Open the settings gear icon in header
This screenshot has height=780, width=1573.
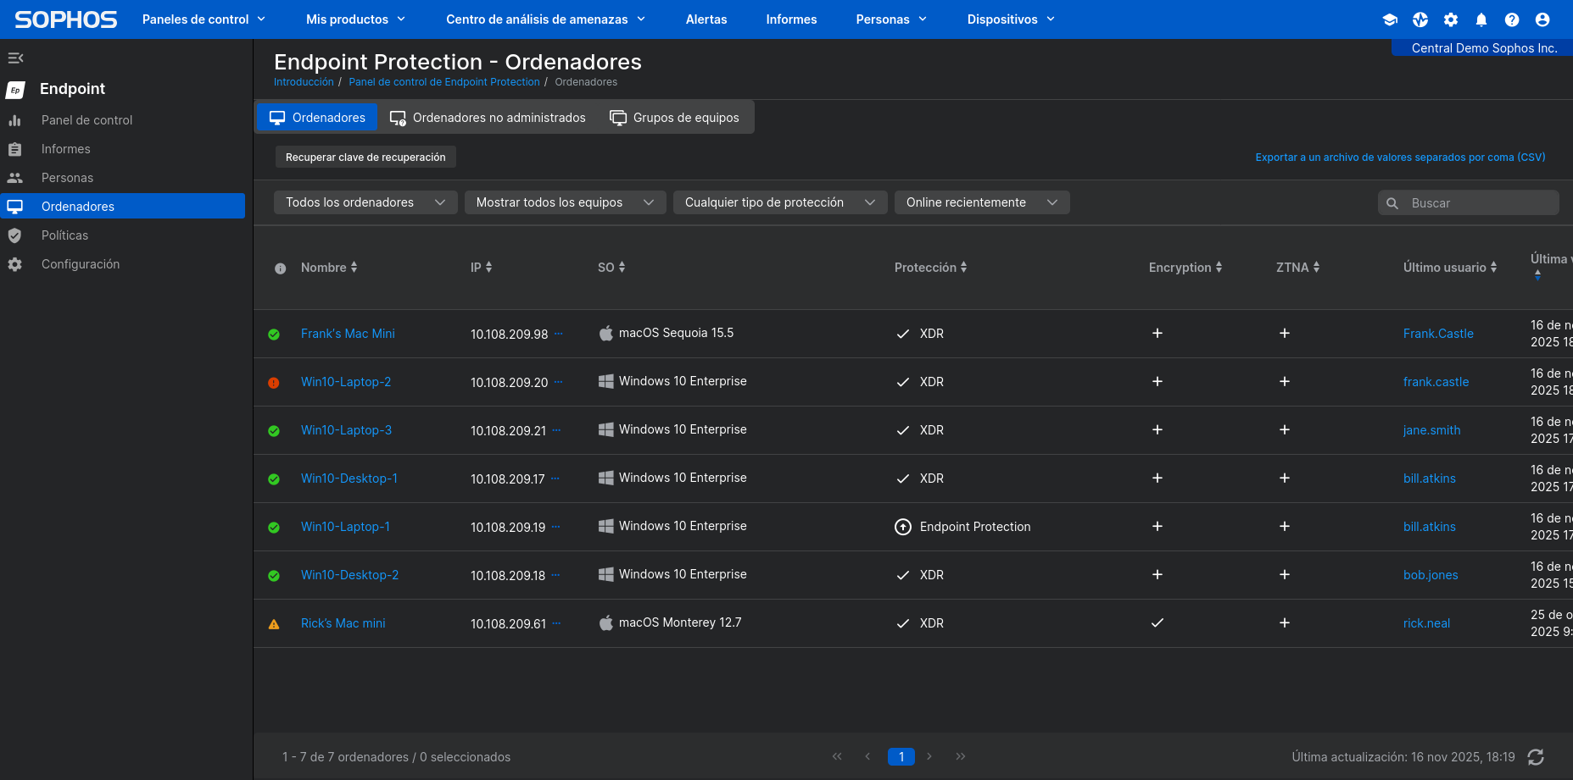point(1451,19)
